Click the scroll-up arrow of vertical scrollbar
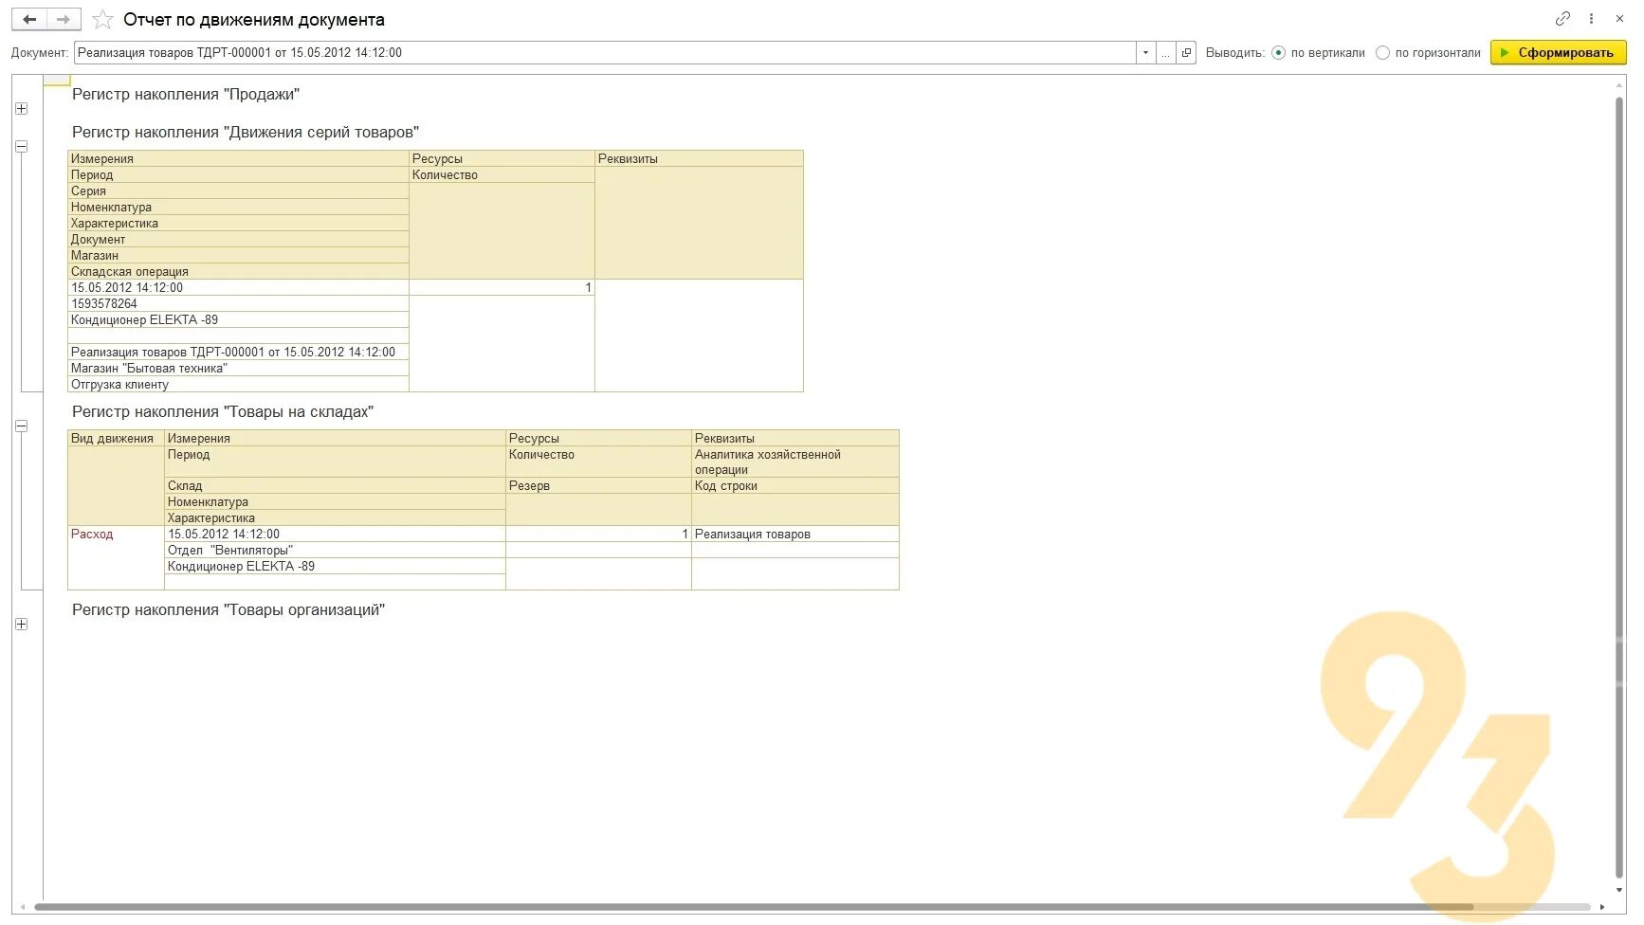Viewport: 1644px width, 925px height. (1619, 85)
